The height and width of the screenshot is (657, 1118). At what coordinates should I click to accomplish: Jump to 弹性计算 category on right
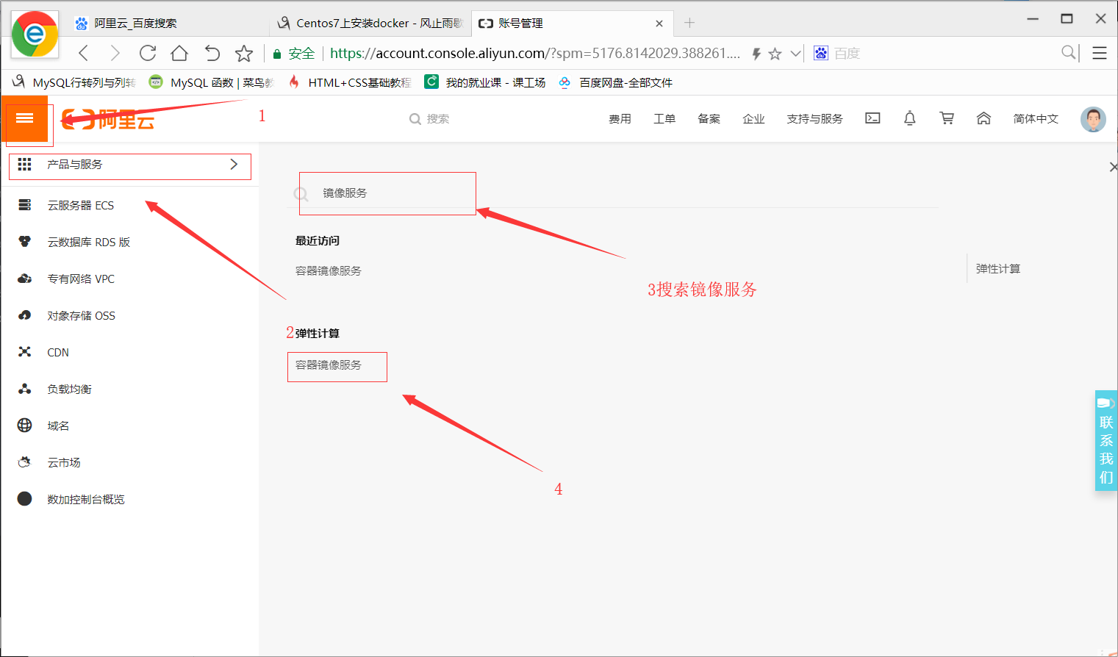997,268
